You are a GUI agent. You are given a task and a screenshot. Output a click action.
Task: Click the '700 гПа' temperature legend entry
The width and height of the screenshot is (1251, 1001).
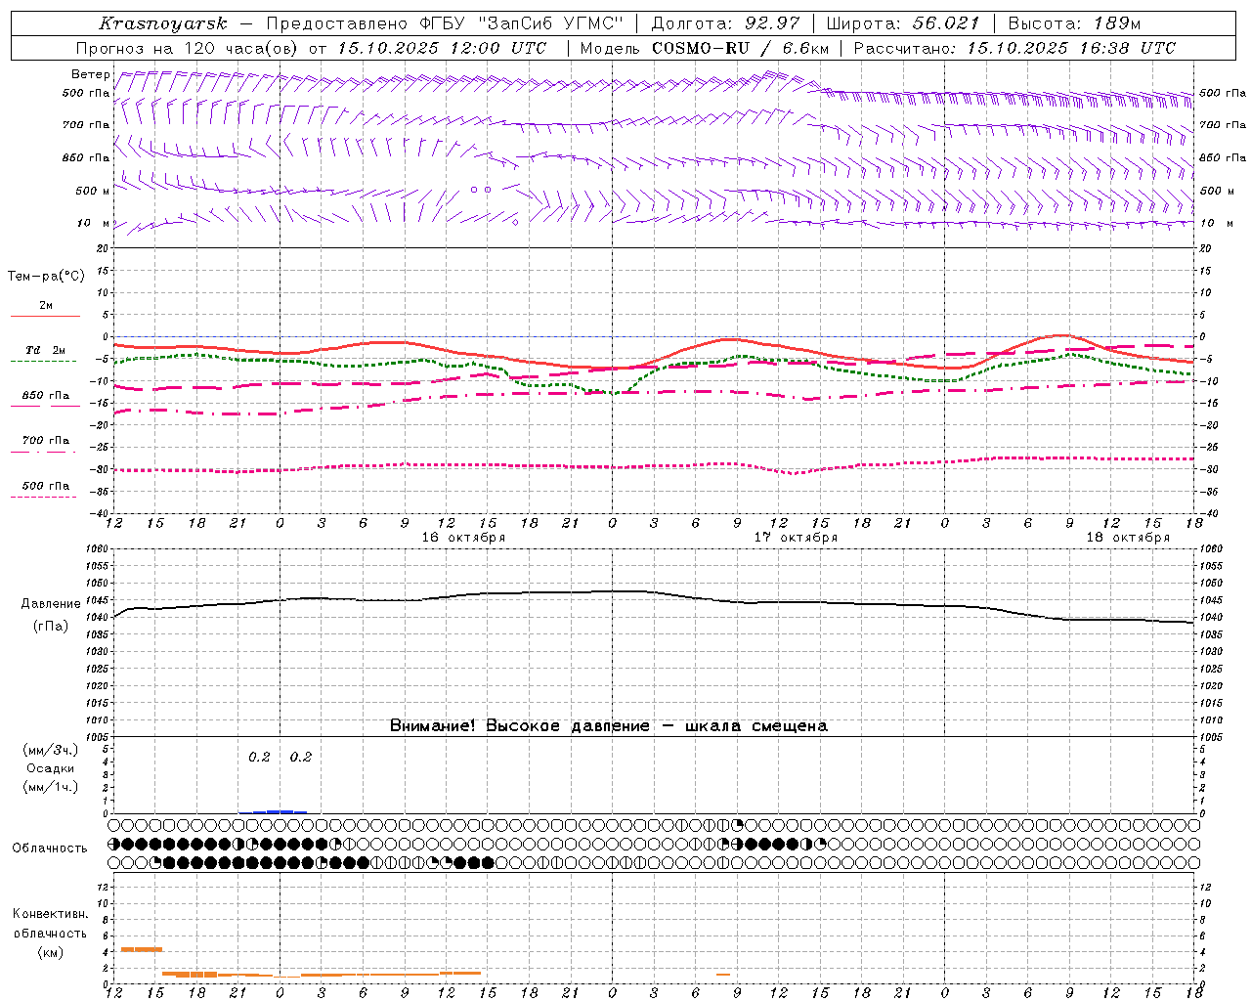tap(46, 441)
